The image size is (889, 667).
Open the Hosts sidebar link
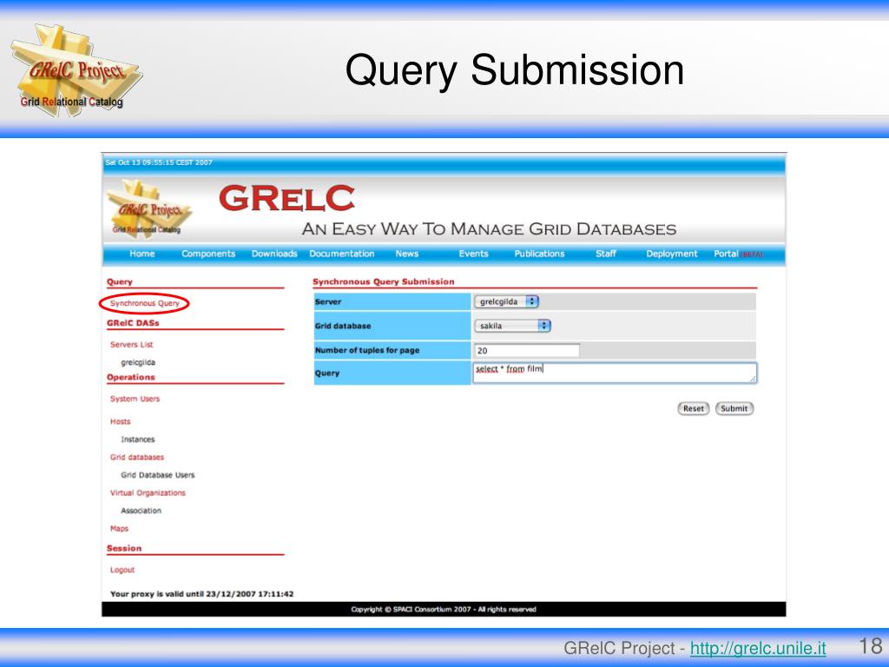[x=120, y=421]
